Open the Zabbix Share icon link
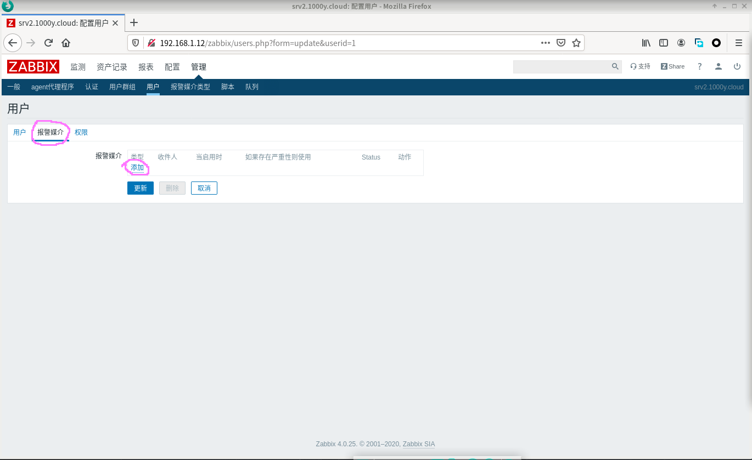 pyautogui.click(x=672, y=66)
